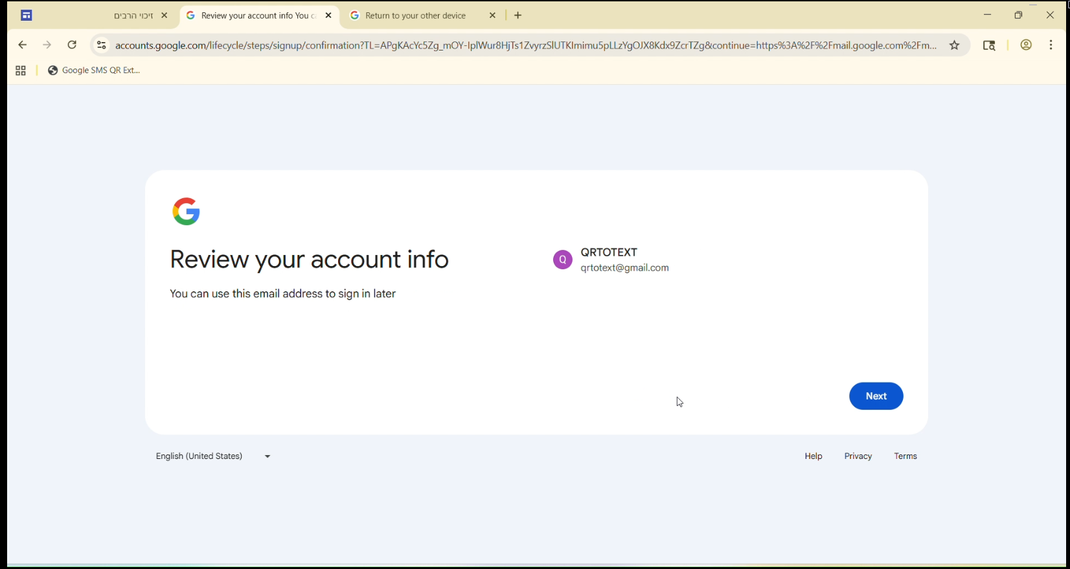Open the browser profile icon

(x=1026, y=45)
